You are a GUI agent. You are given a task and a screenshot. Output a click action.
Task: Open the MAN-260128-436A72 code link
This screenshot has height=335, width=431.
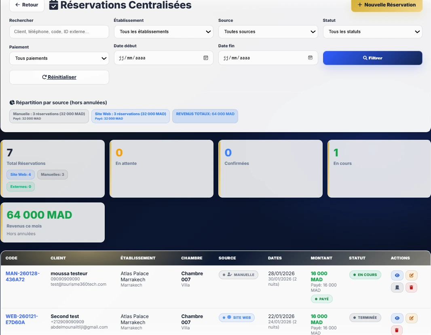pyautogui.click(x=23, y=276)
